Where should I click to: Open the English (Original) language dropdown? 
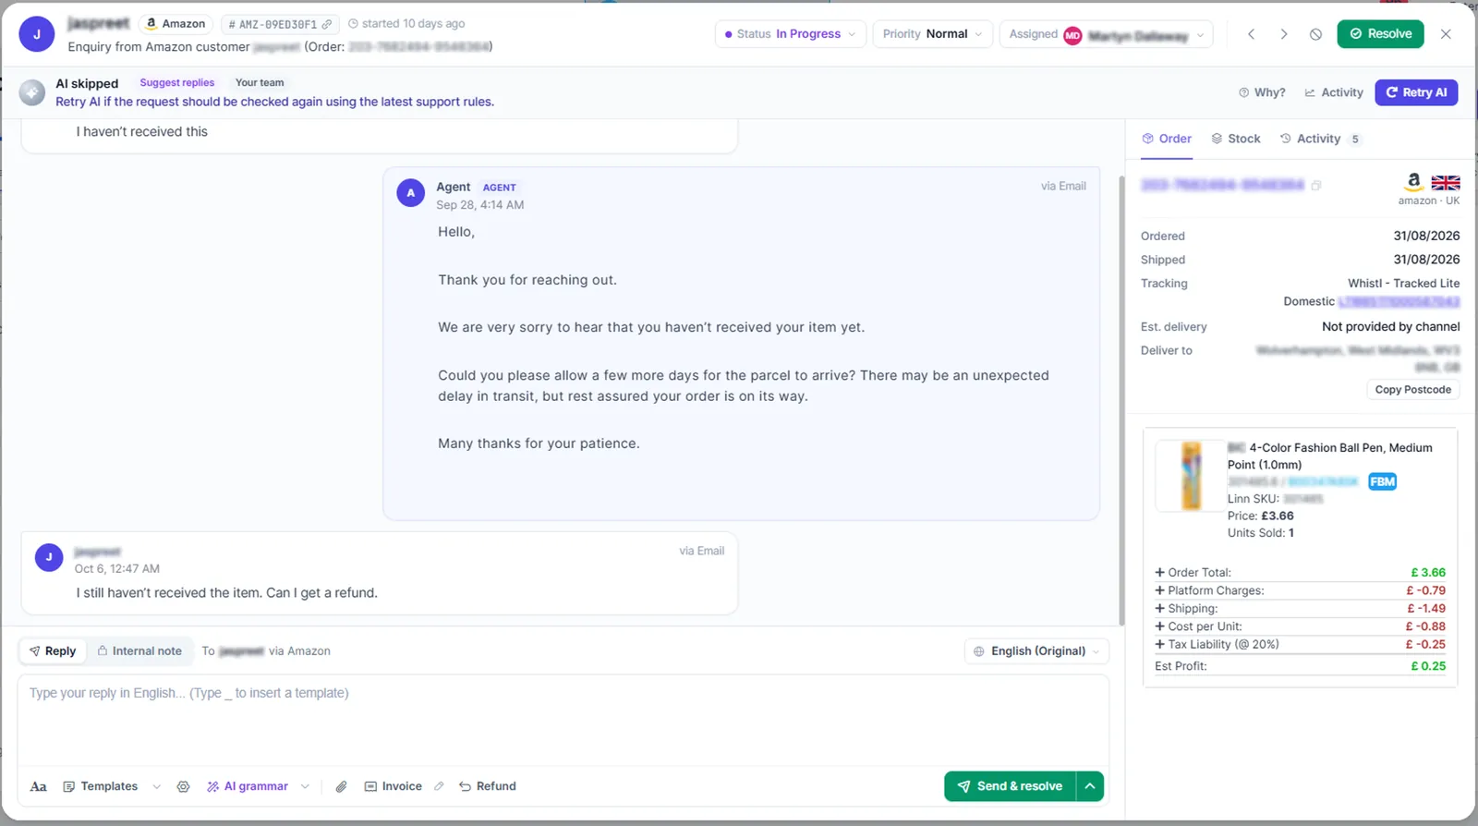click(1036, 651)
